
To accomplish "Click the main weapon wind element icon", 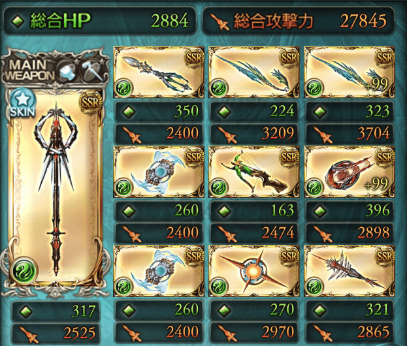I will point(24,271).
